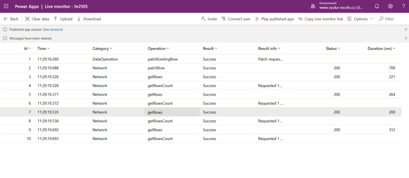Click the Power Apps title
The width and height of the screenshot is (409, 178).
click(27, 6)
